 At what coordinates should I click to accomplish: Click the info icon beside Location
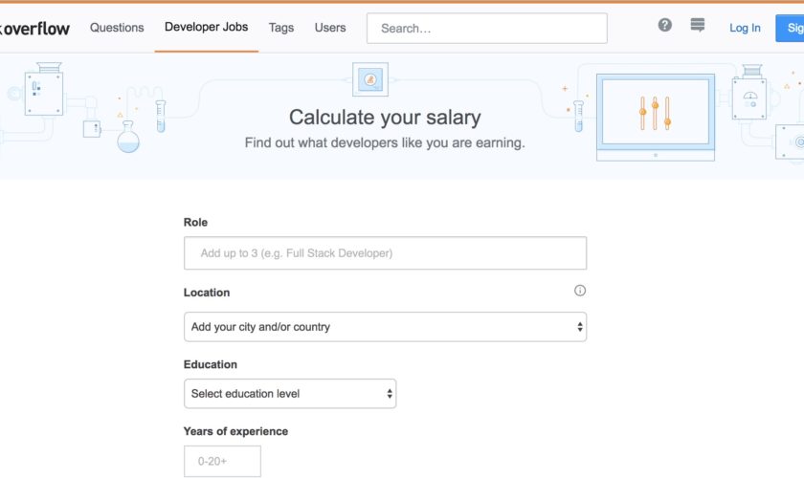[580, 291]
